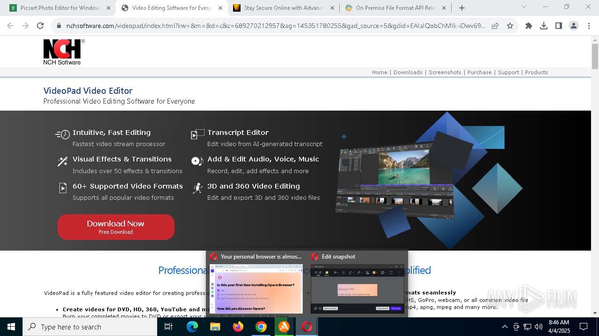Image resolution: width=599 pixels, height=336 pixels.
Task: Click the page vertical scrollbar
Action: 595,57
